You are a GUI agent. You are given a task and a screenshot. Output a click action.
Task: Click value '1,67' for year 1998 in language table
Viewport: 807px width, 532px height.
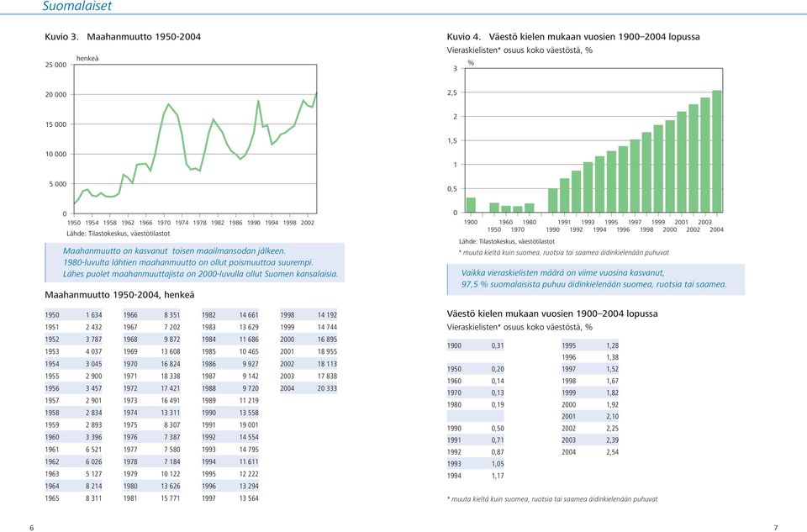tap(612, 382)
